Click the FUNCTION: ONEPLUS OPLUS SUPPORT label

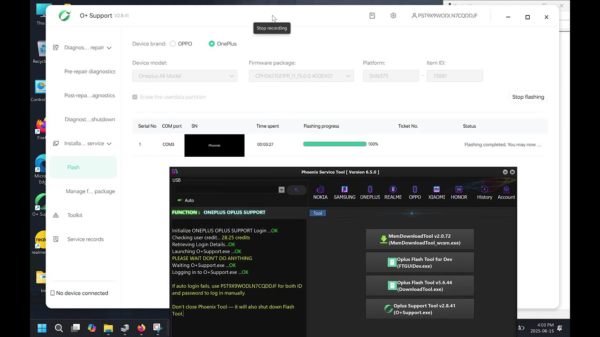click(219, 212)
